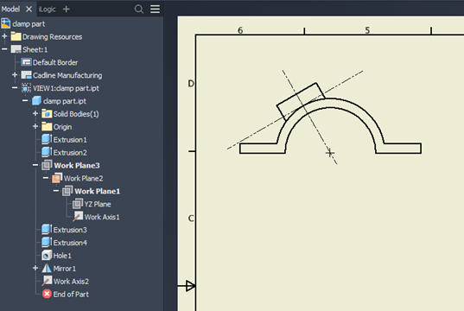Select the 'Work Axis2' label

tap(71, 282)
